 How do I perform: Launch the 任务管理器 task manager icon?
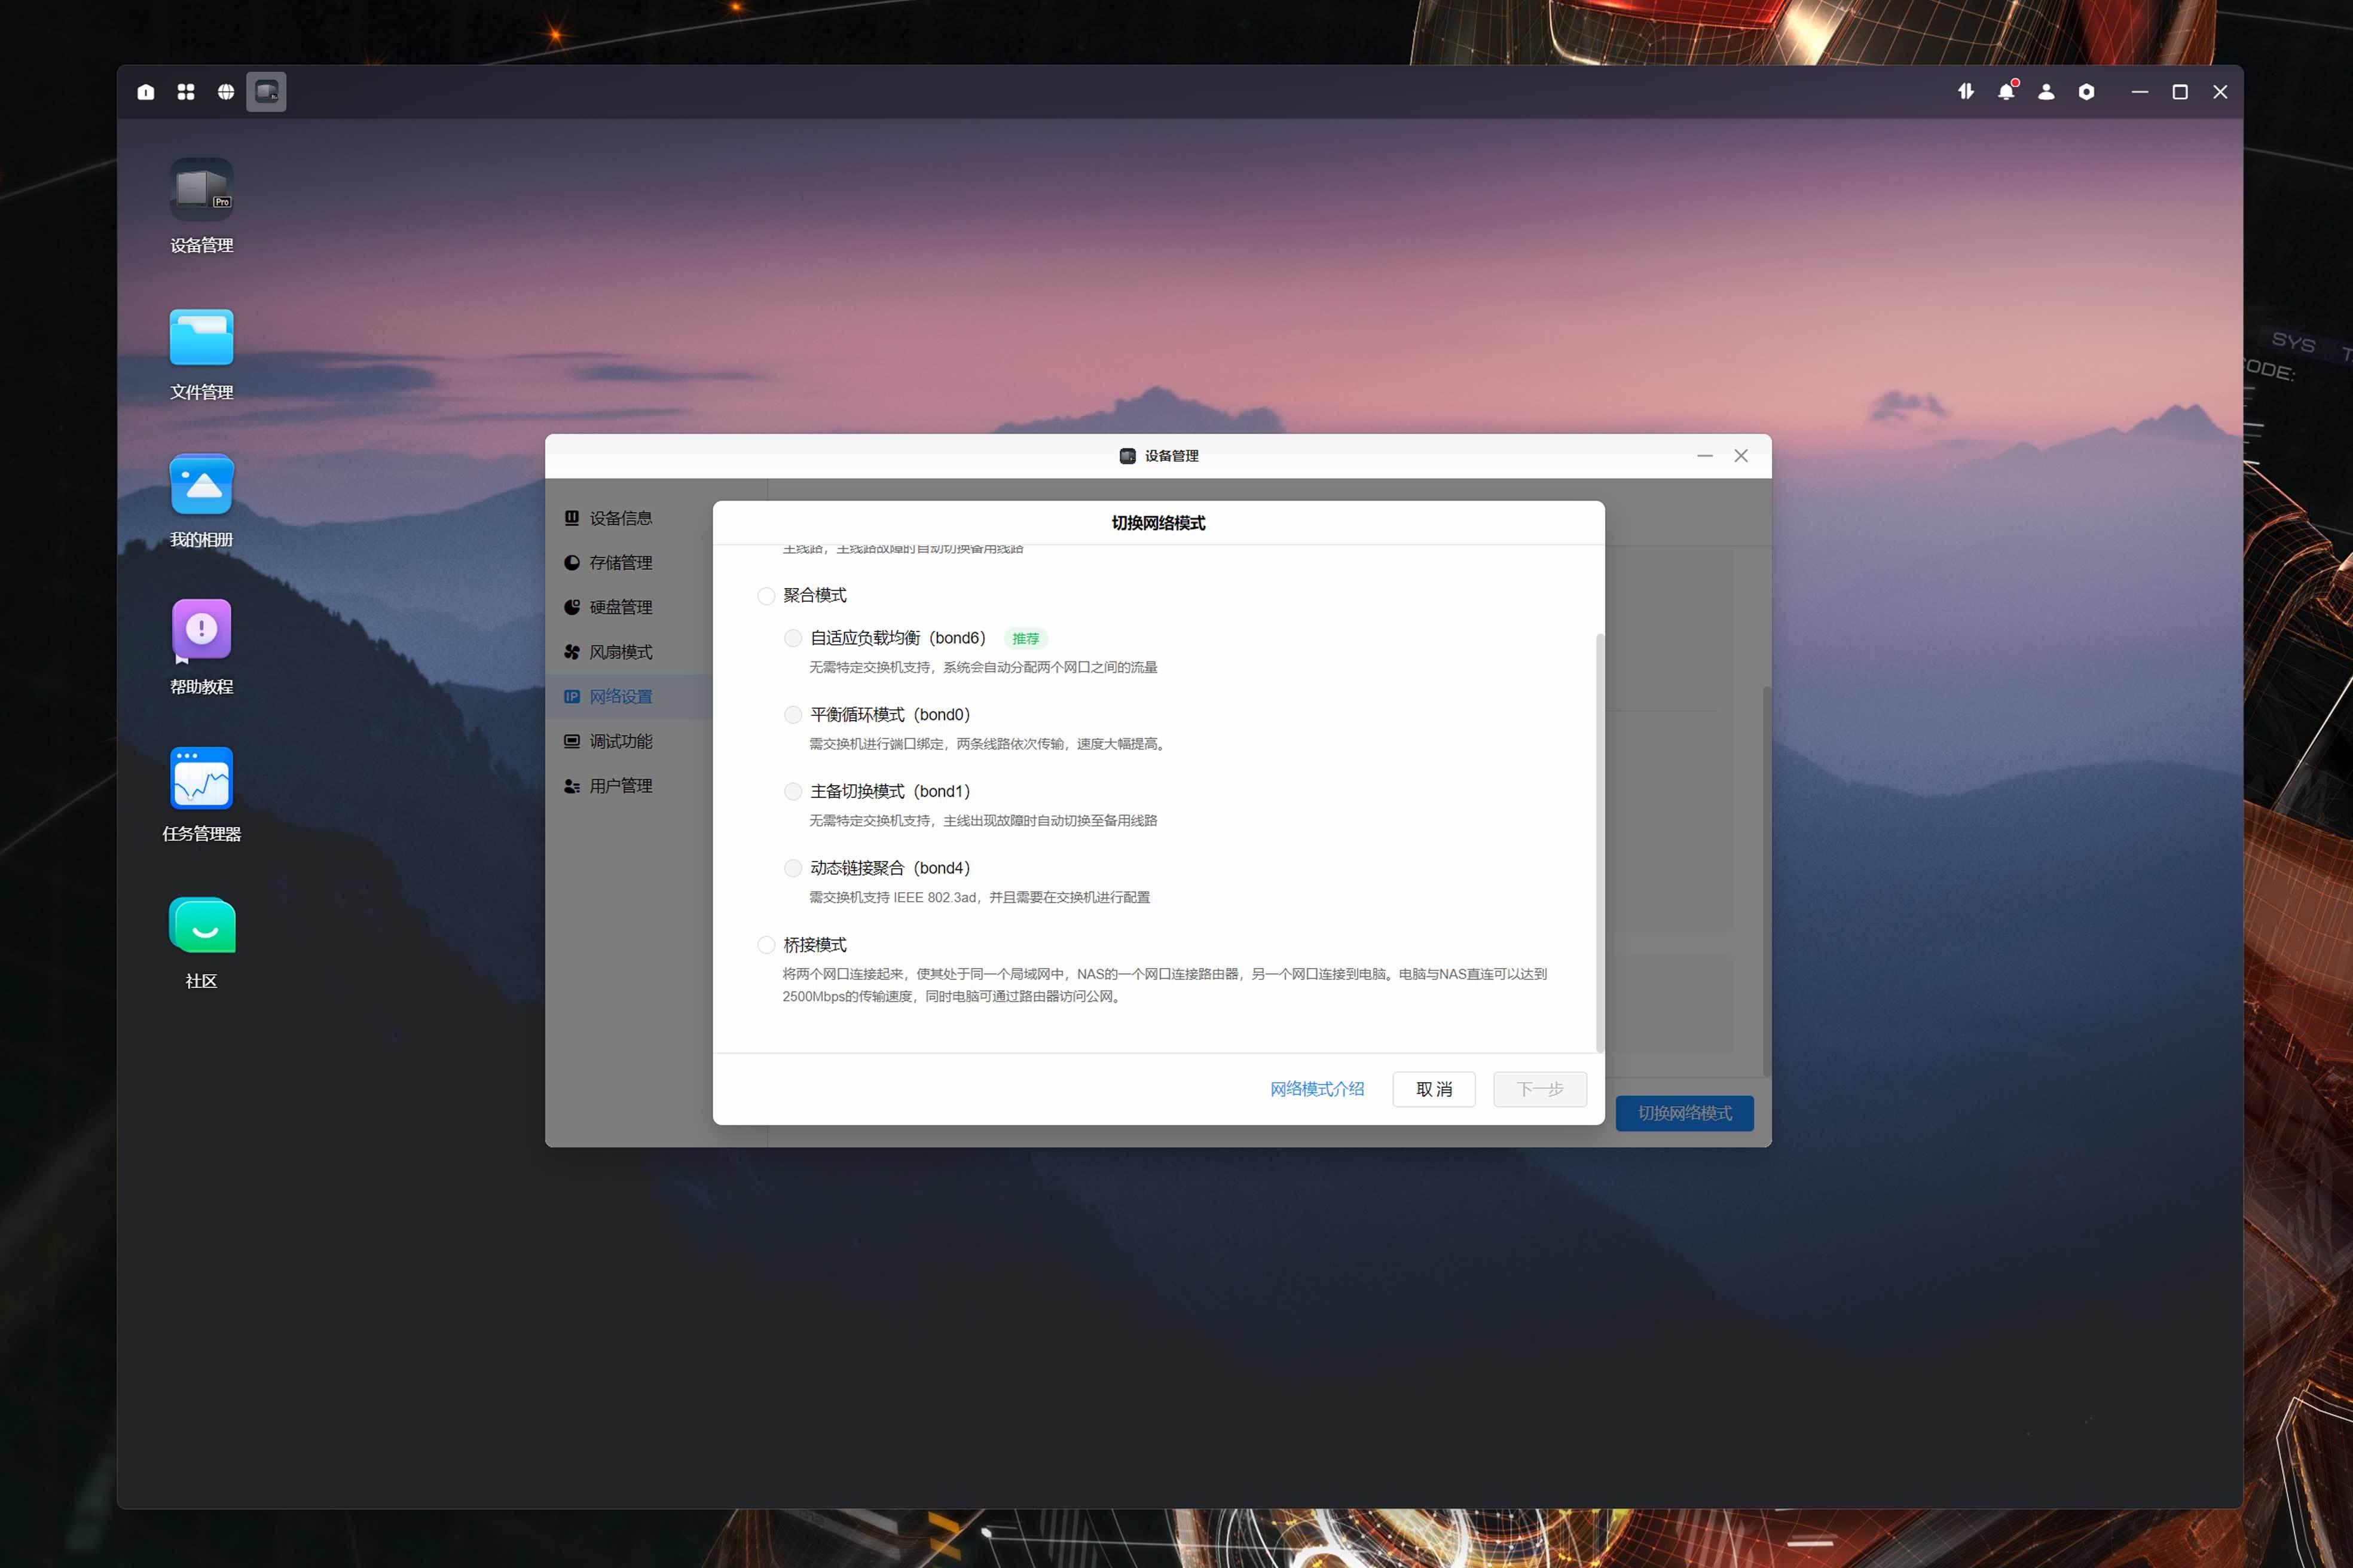click(x=201, y=778)
